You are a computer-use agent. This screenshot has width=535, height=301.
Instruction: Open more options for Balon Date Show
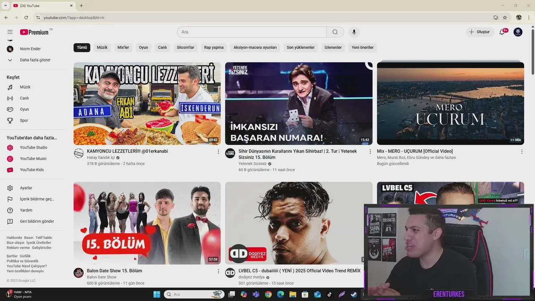(x=218, y=271)
